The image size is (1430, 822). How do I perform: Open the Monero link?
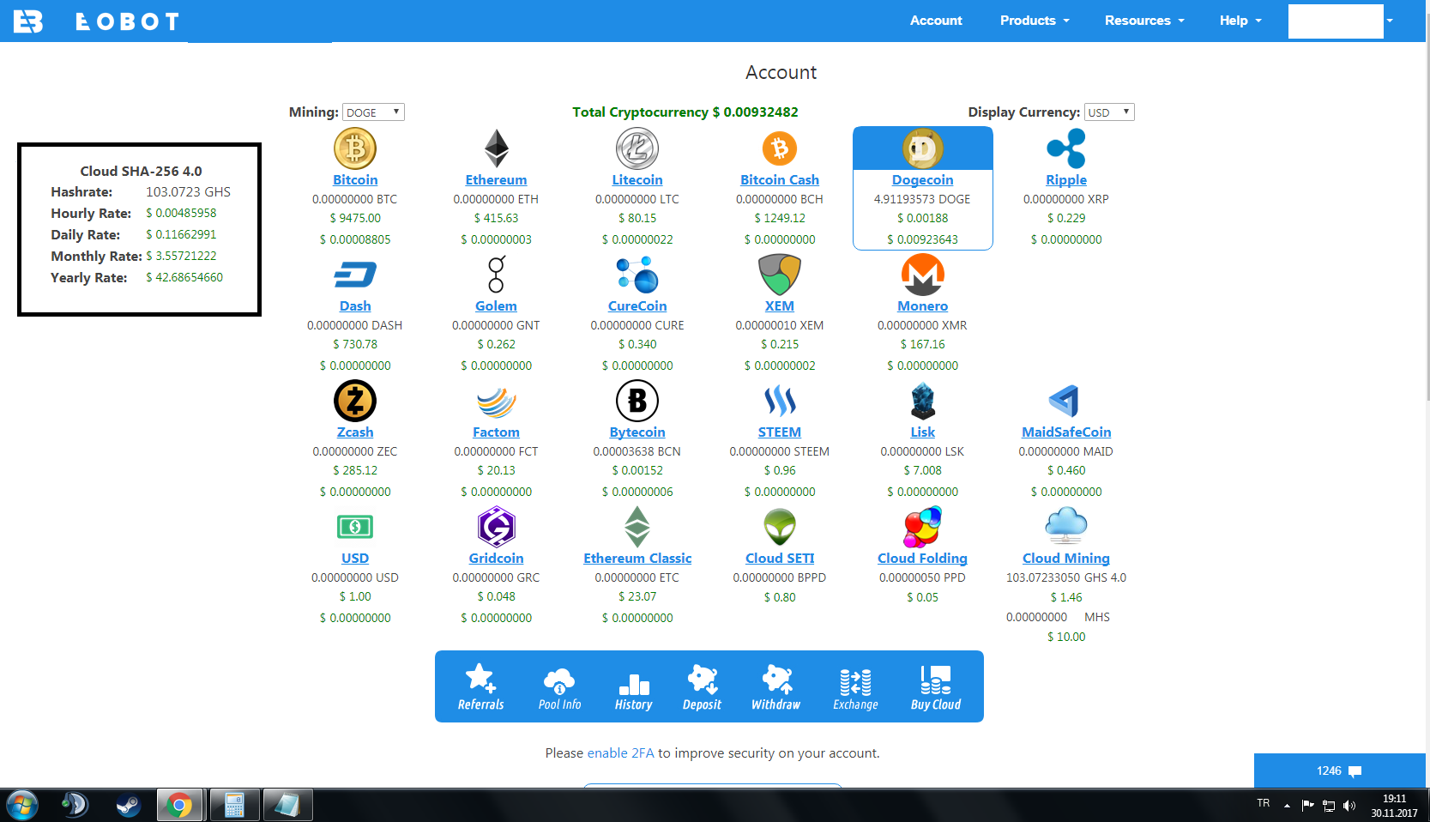tap(923, 306)
